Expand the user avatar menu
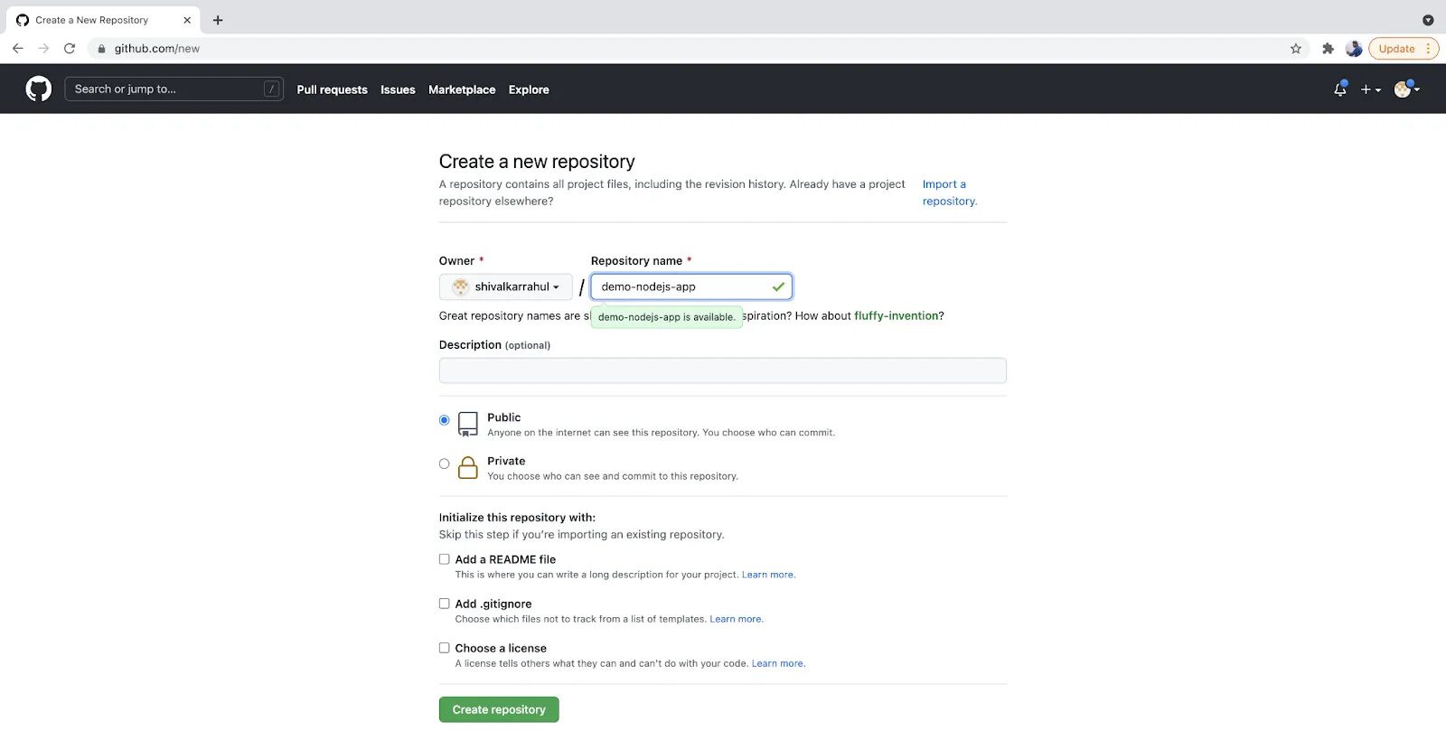This screenshot has height=731, width=1446. (1407, 89)
